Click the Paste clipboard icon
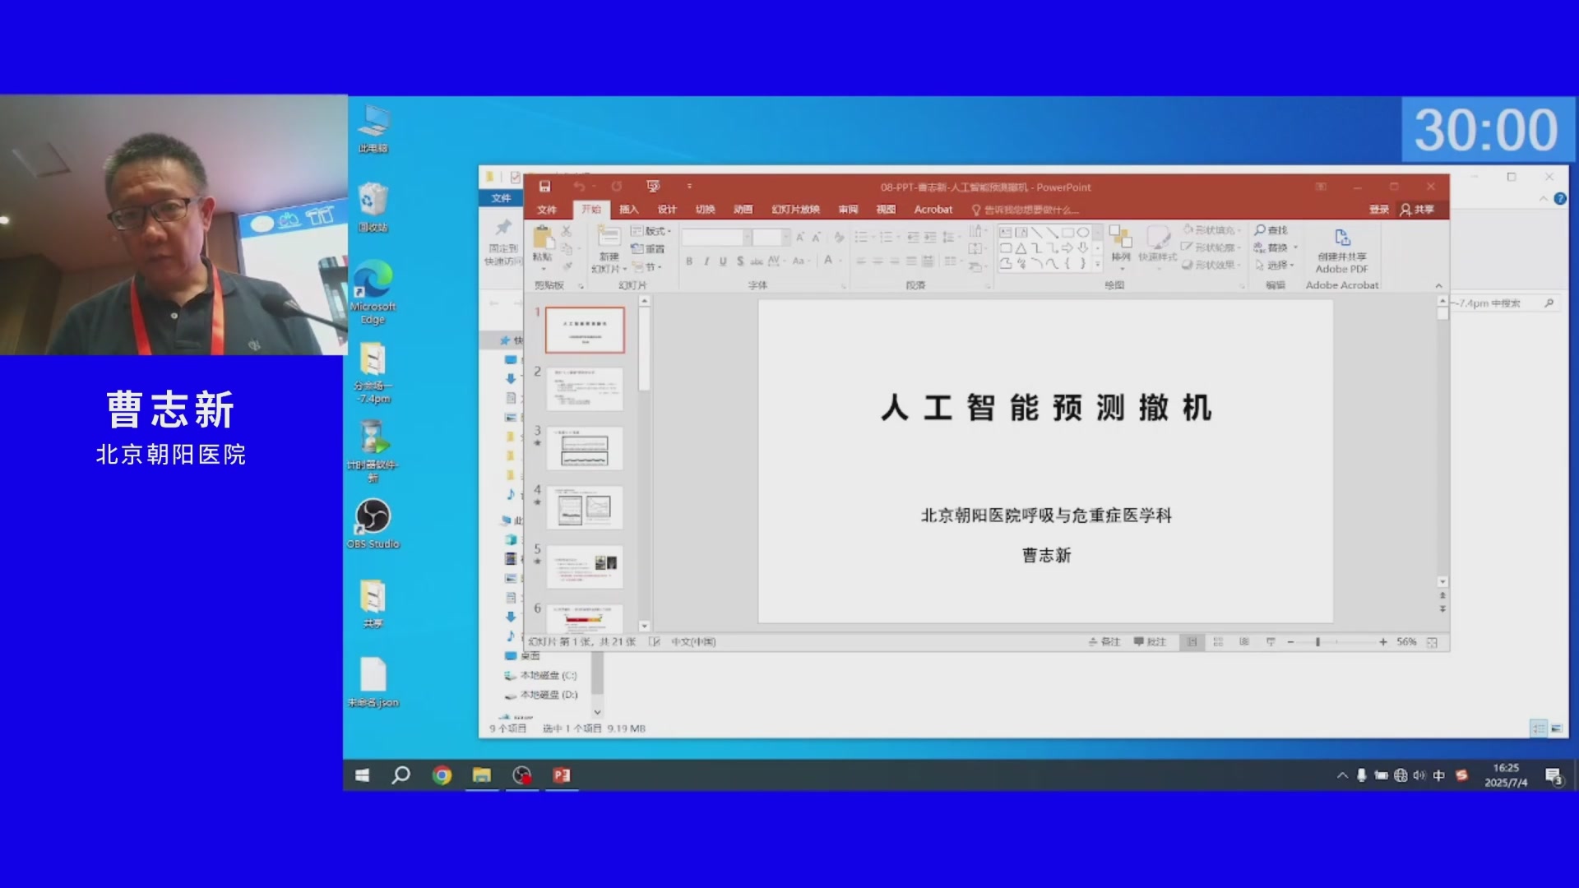 543,238
